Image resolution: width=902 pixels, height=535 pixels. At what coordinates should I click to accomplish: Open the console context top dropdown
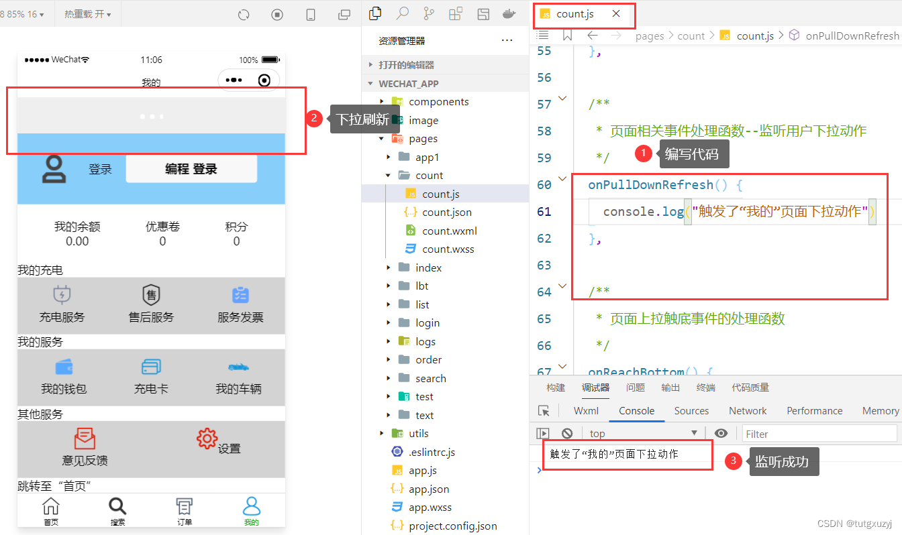pyautogui.click(x=644, y=434)
